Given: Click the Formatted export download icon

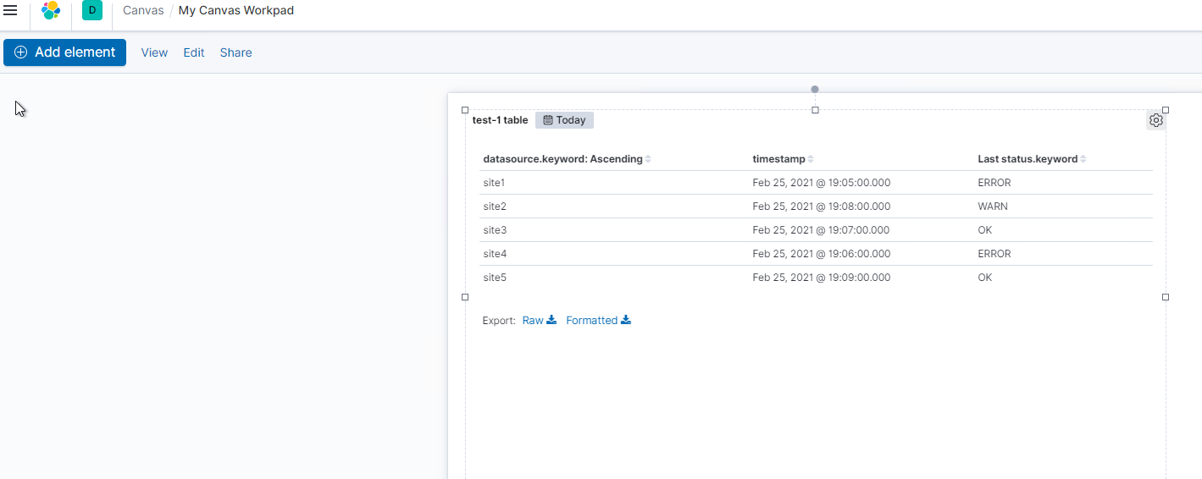Looking at the screenshot, I should 626,320.
